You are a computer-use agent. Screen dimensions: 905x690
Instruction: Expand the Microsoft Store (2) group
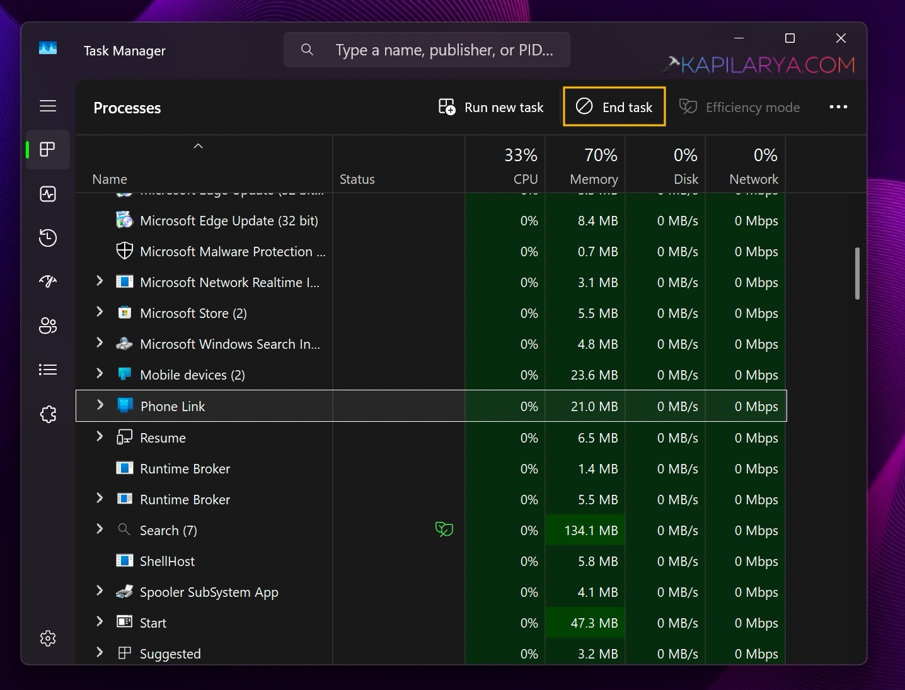[x=99, y=312]
